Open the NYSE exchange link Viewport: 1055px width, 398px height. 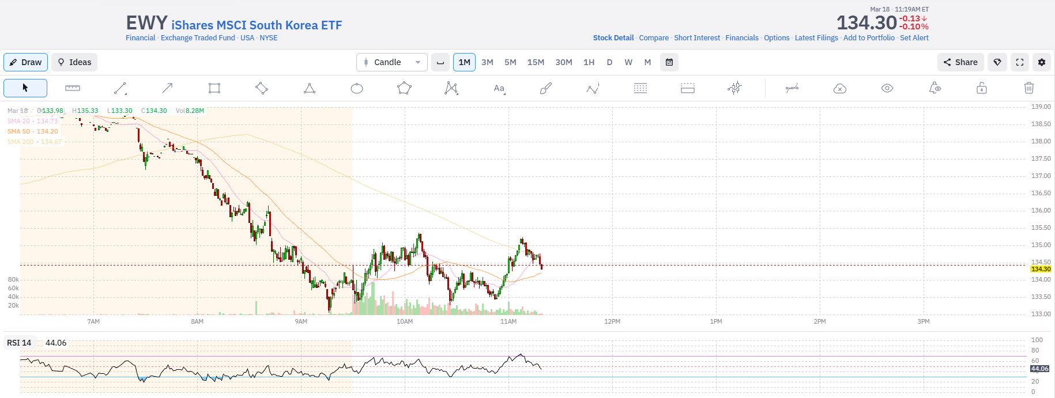[269, 38]
